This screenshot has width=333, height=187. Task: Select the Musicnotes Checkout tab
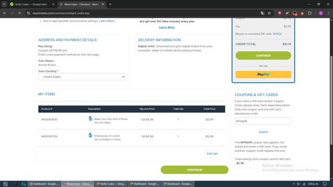(x=81, y=4)
